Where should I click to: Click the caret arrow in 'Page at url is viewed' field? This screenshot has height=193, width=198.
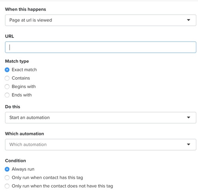[x=188, y=20]
